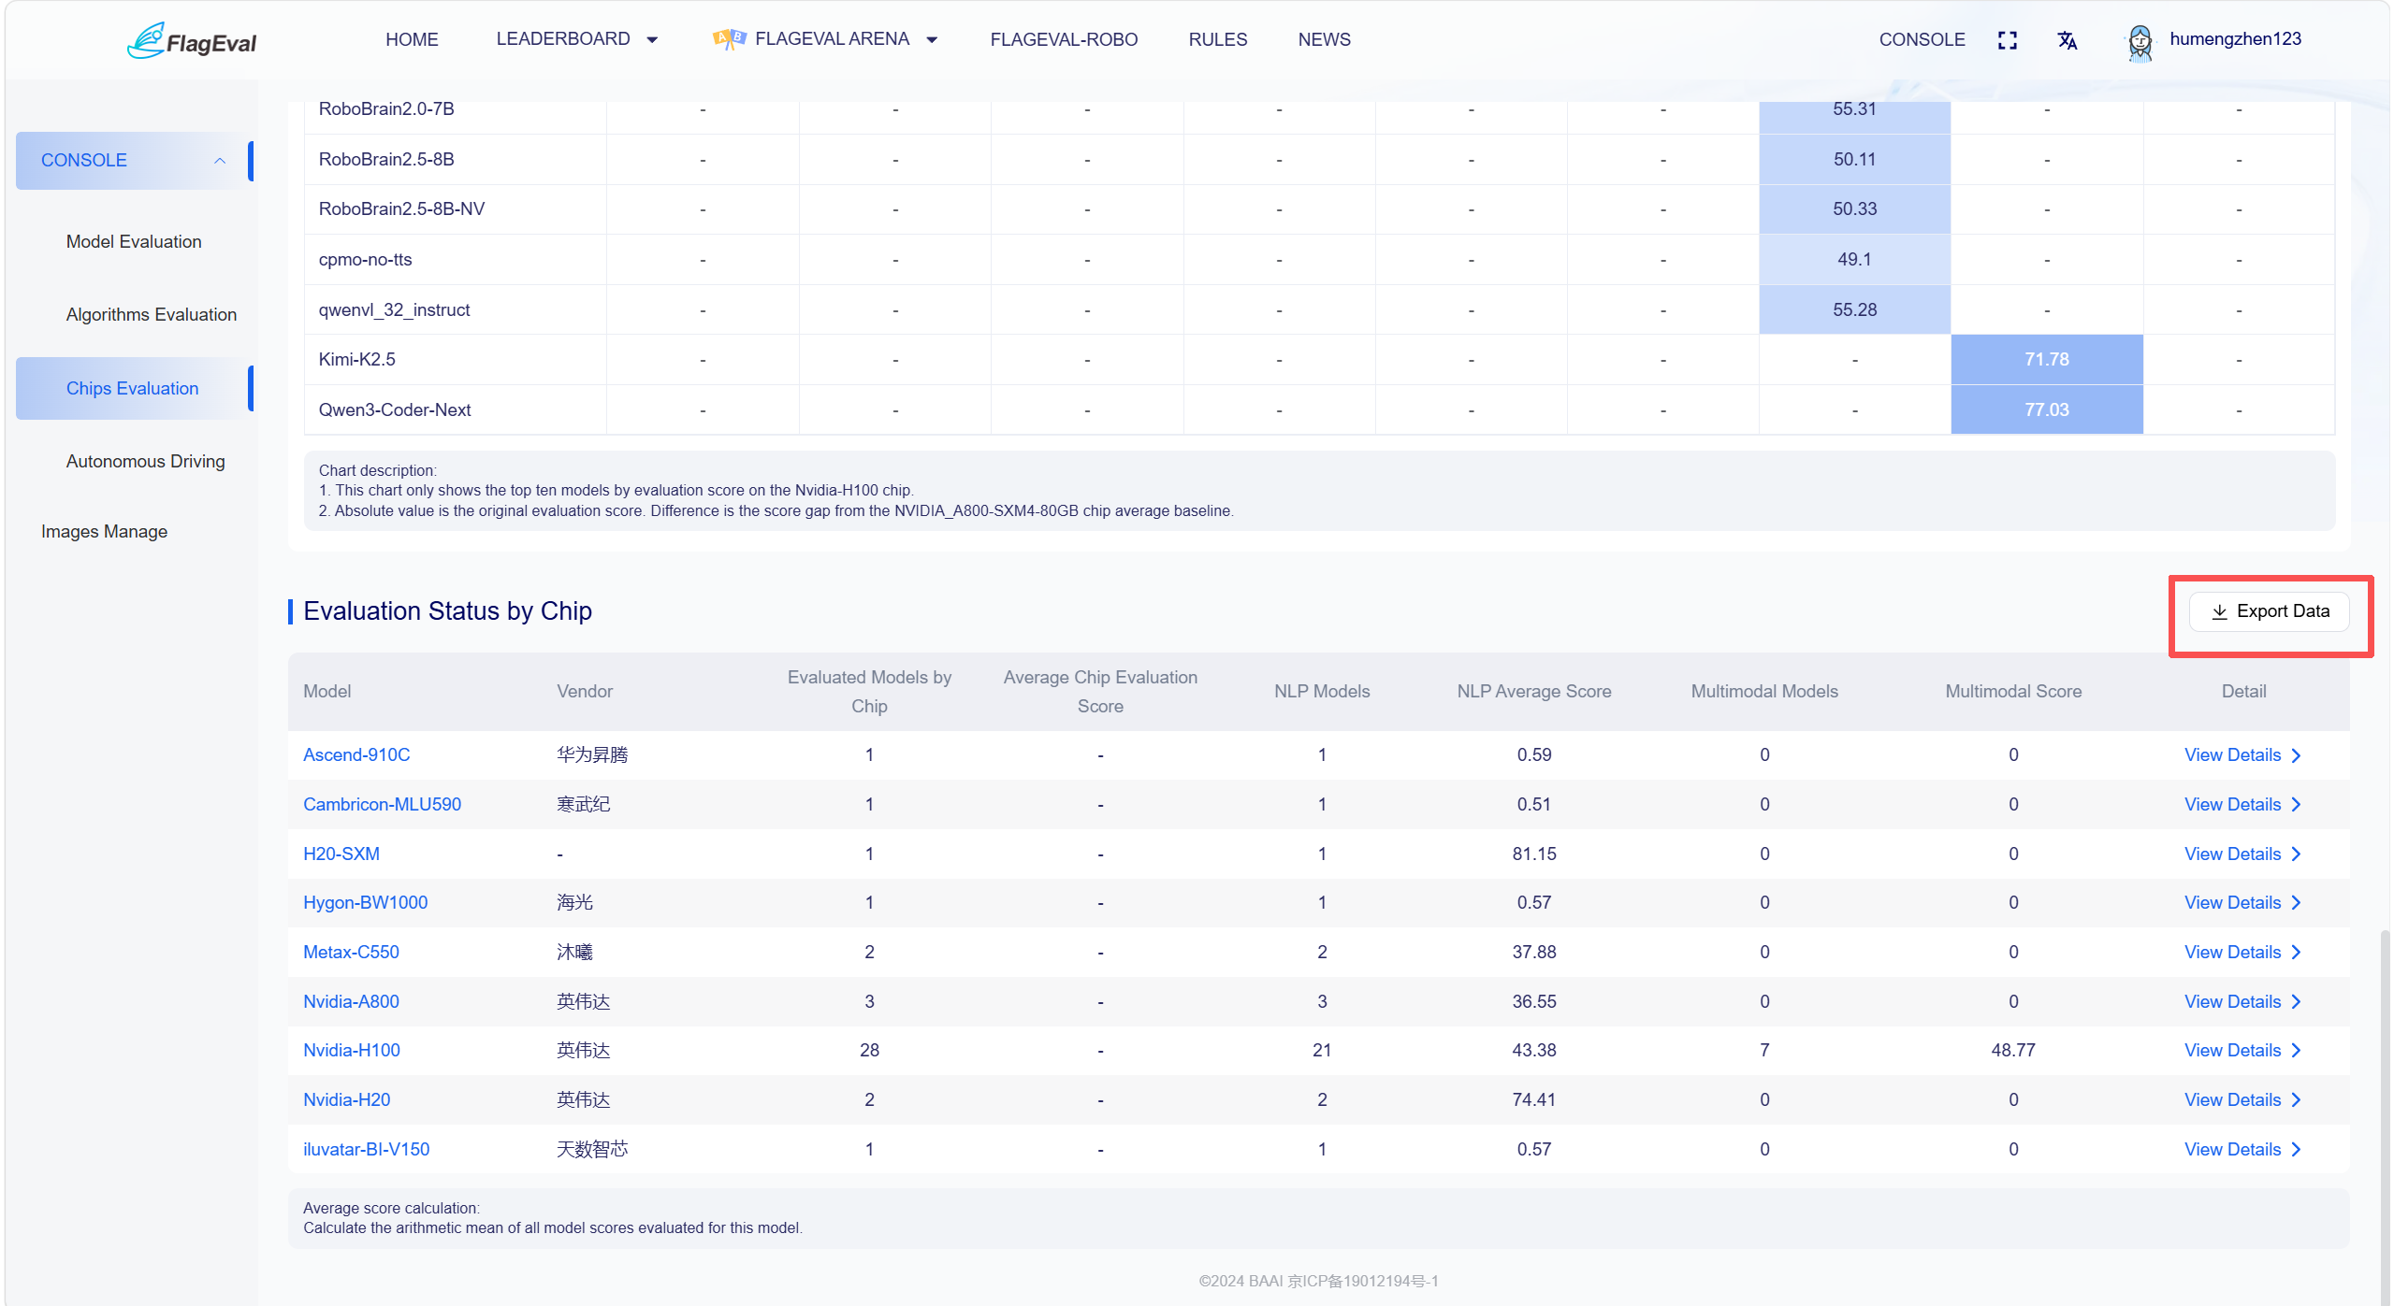Click the page vertical scrollbar
The height and width of the screenshot is (1306, 2394).
[x=2385, y=1112]
